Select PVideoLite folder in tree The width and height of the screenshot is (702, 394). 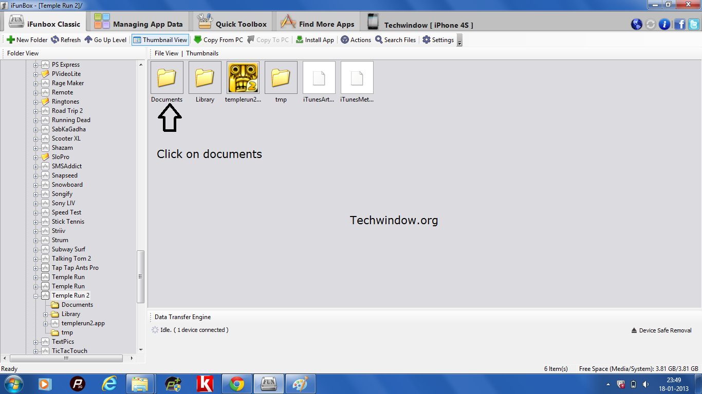[66, 74]
